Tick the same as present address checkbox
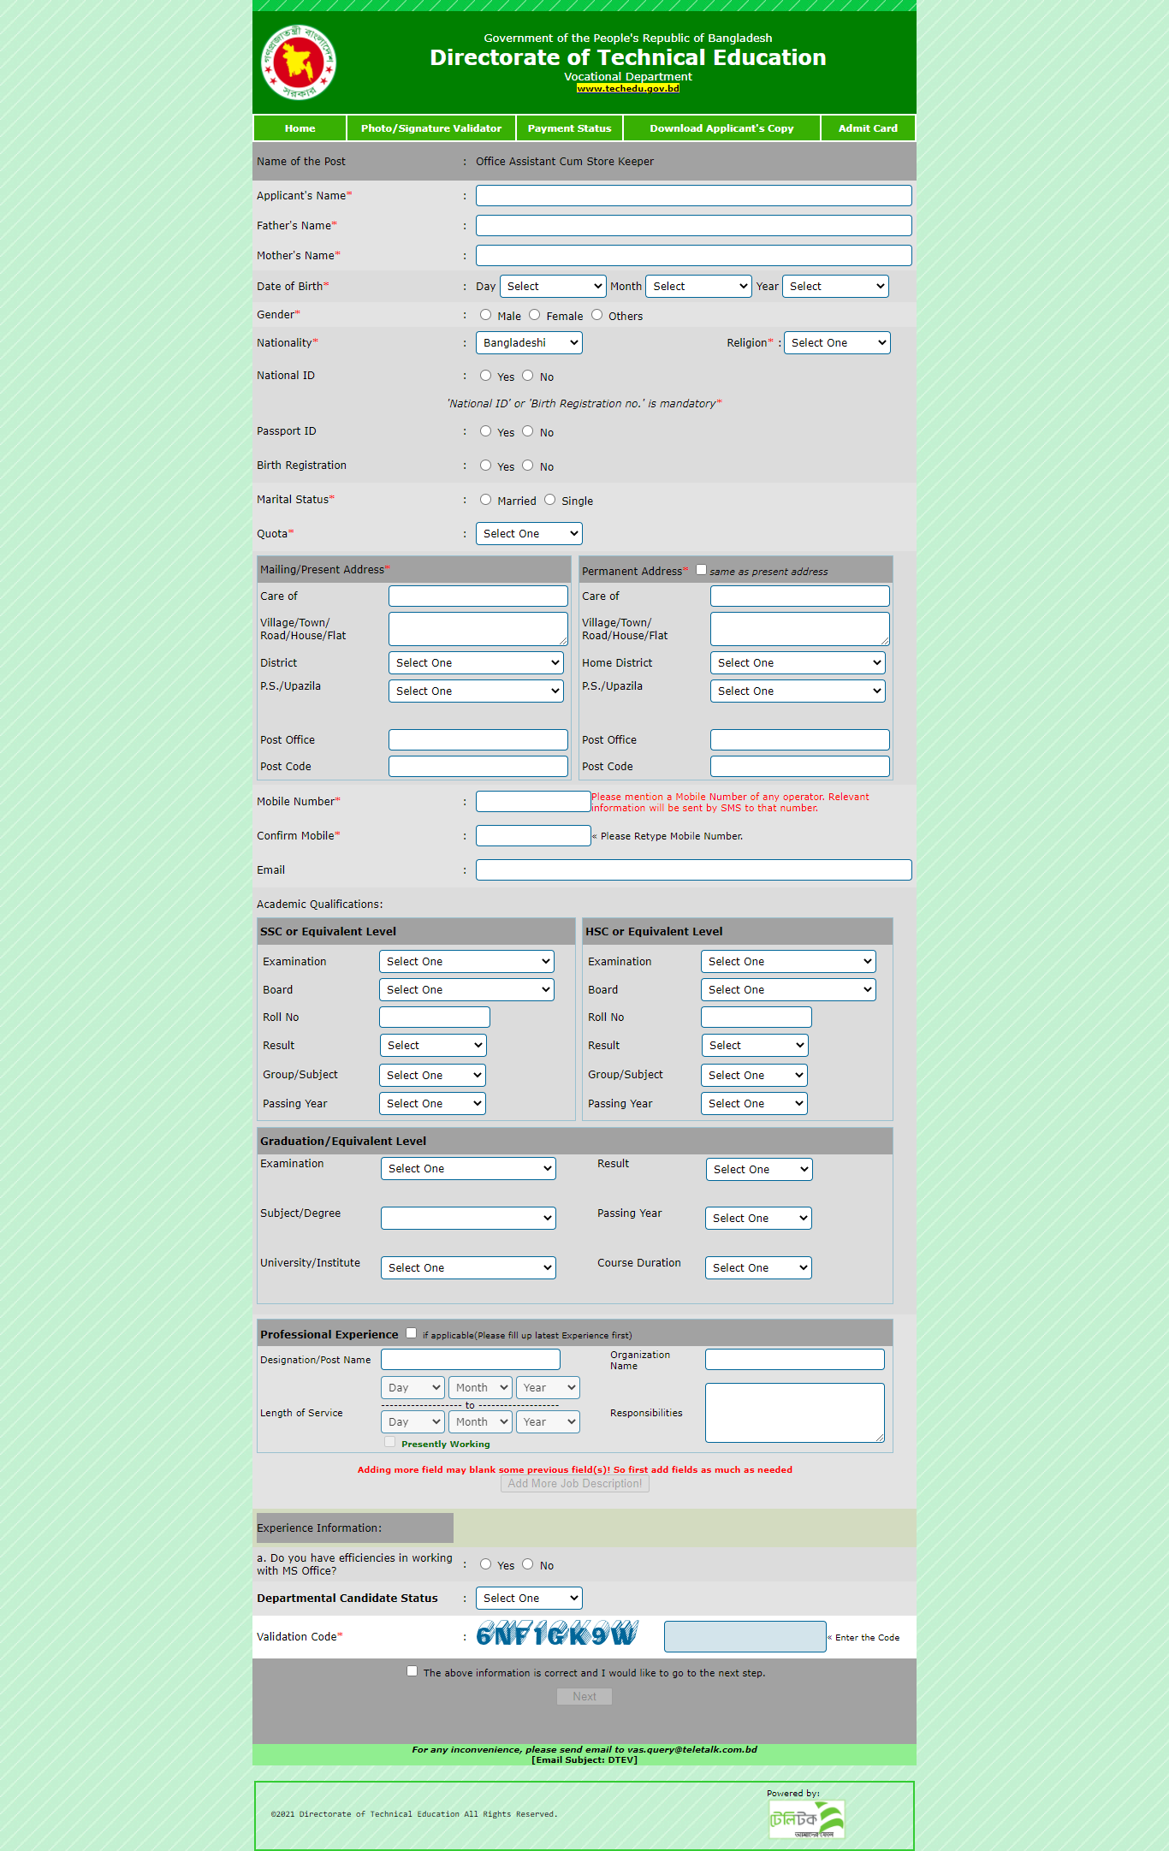Viewport: 1169px width, 1851px height. [x=701, y=570]
